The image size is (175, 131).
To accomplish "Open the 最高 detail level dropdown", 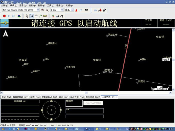I will click(72, 10).
